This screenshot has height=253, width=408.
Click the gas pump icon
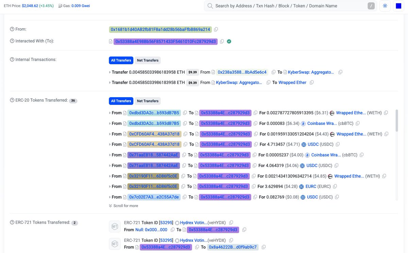coord(60,6)
